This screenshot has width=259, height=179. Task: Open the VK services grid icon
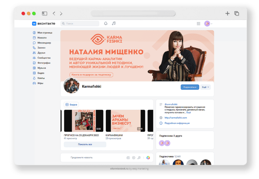(198, 24)
